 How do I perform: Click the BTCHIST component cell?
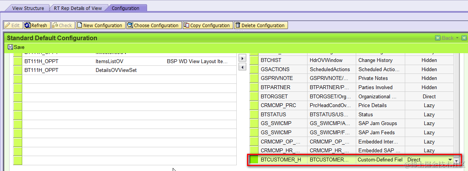click(283, 60)
